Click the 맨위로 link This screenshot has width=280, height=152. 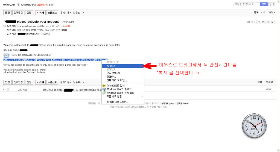click(x=270, y=82)
